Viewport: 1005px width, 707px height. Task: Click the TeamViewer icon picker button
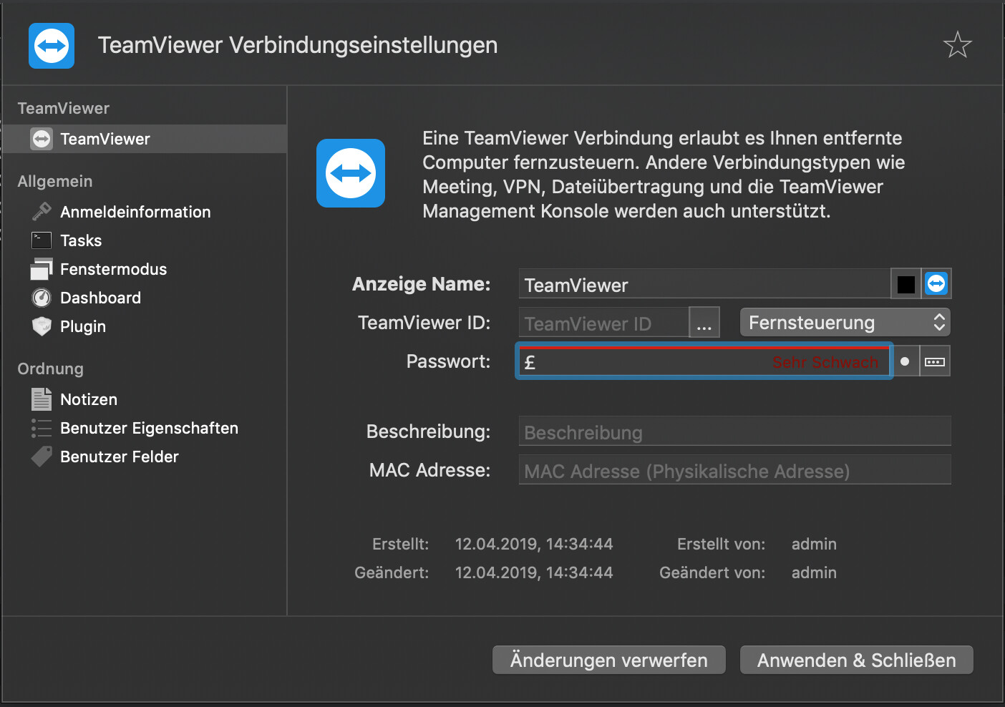pyautogui.click(x=936, y=284)
